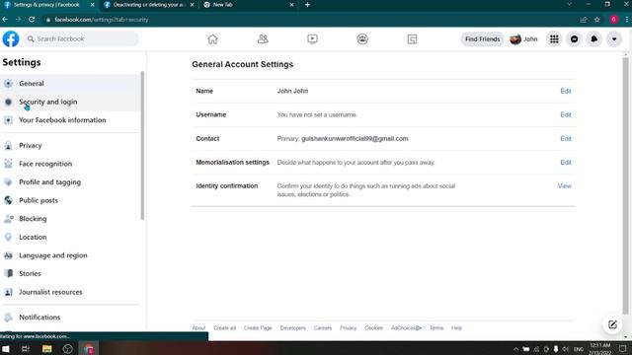This screenshot has height=355, width=632.
Task: Click the Task View taskbar icon
Action: click(26, 349)
